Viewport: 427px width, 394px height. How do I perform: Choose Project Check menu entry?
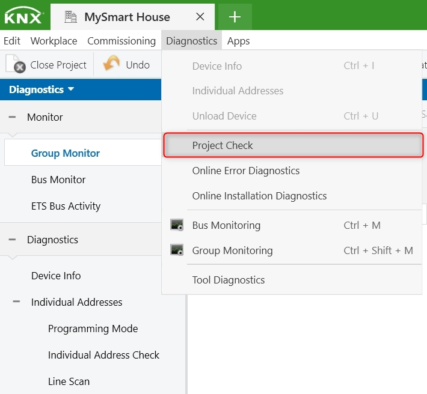pos(293,145)
